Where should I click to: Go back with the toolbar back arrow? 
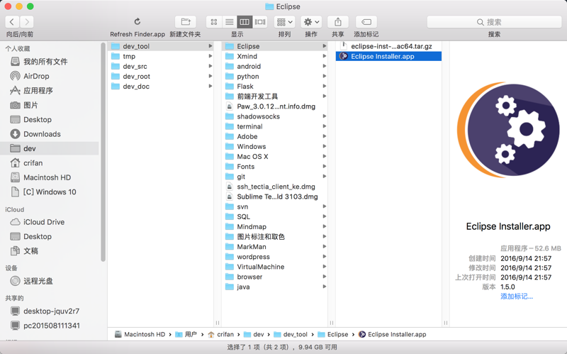pos(12,22)
